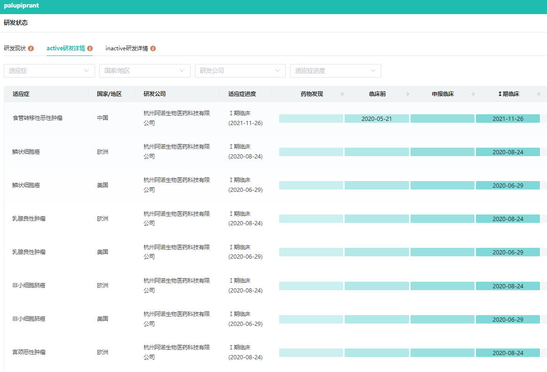Click 杭州阿诺生物医药科技有限公司 in the first row
Image resolution: width=547 pixels, height=372 pixels.
tap(177, 118)
